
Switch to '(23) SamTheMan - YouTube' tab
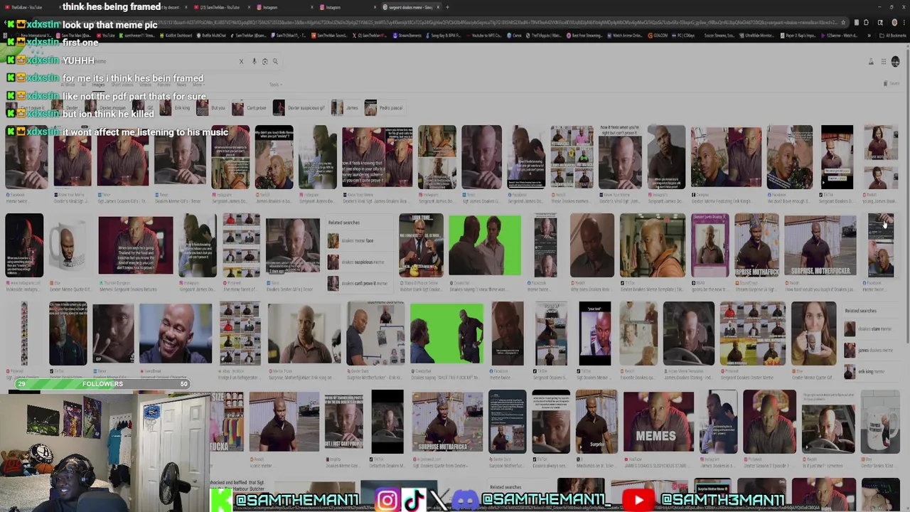(x=222, y=7)
